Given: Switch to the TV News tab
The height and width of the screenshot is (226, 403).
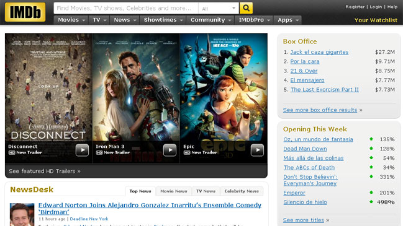Looking at the screenshot, I should (206, 191).
